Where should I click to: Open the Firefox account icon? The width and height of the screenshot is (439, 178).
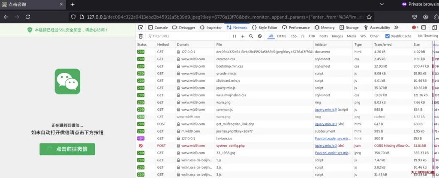pos(426,17)
